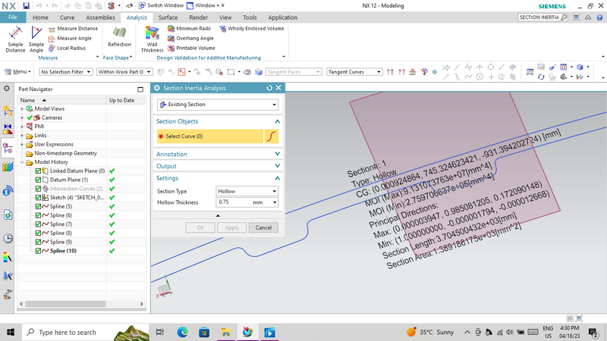
Task: Switch to the Curve ribbon tab
Action: tap(67, 17)
